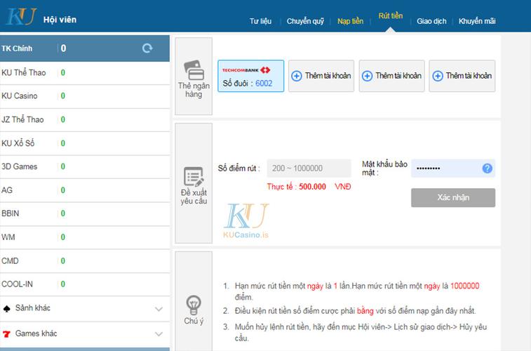Click the bank card icon
The height and width of the screenshot is (351, 531).
(x=194, y=70)
